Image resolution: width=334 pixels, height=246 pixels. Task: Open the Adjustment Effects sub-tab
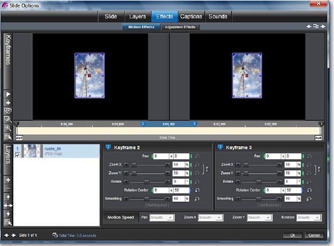180,27
